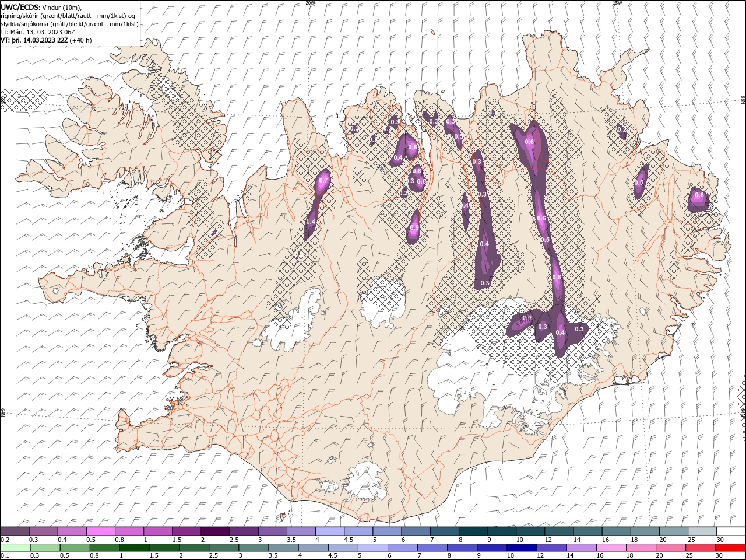The height and width of the screenshot is (560, 746).
Task: Select the white final swatch in top legend row
Action: tap(731, 531)
